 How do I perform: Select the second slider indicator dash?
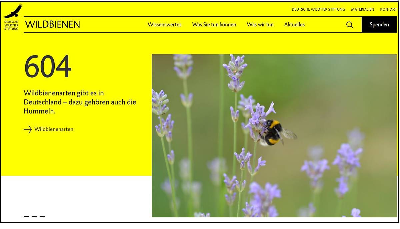[34, 216]
